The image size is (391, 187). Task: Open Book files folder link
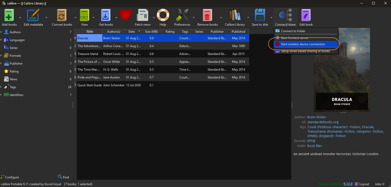[x=315, y=146]
